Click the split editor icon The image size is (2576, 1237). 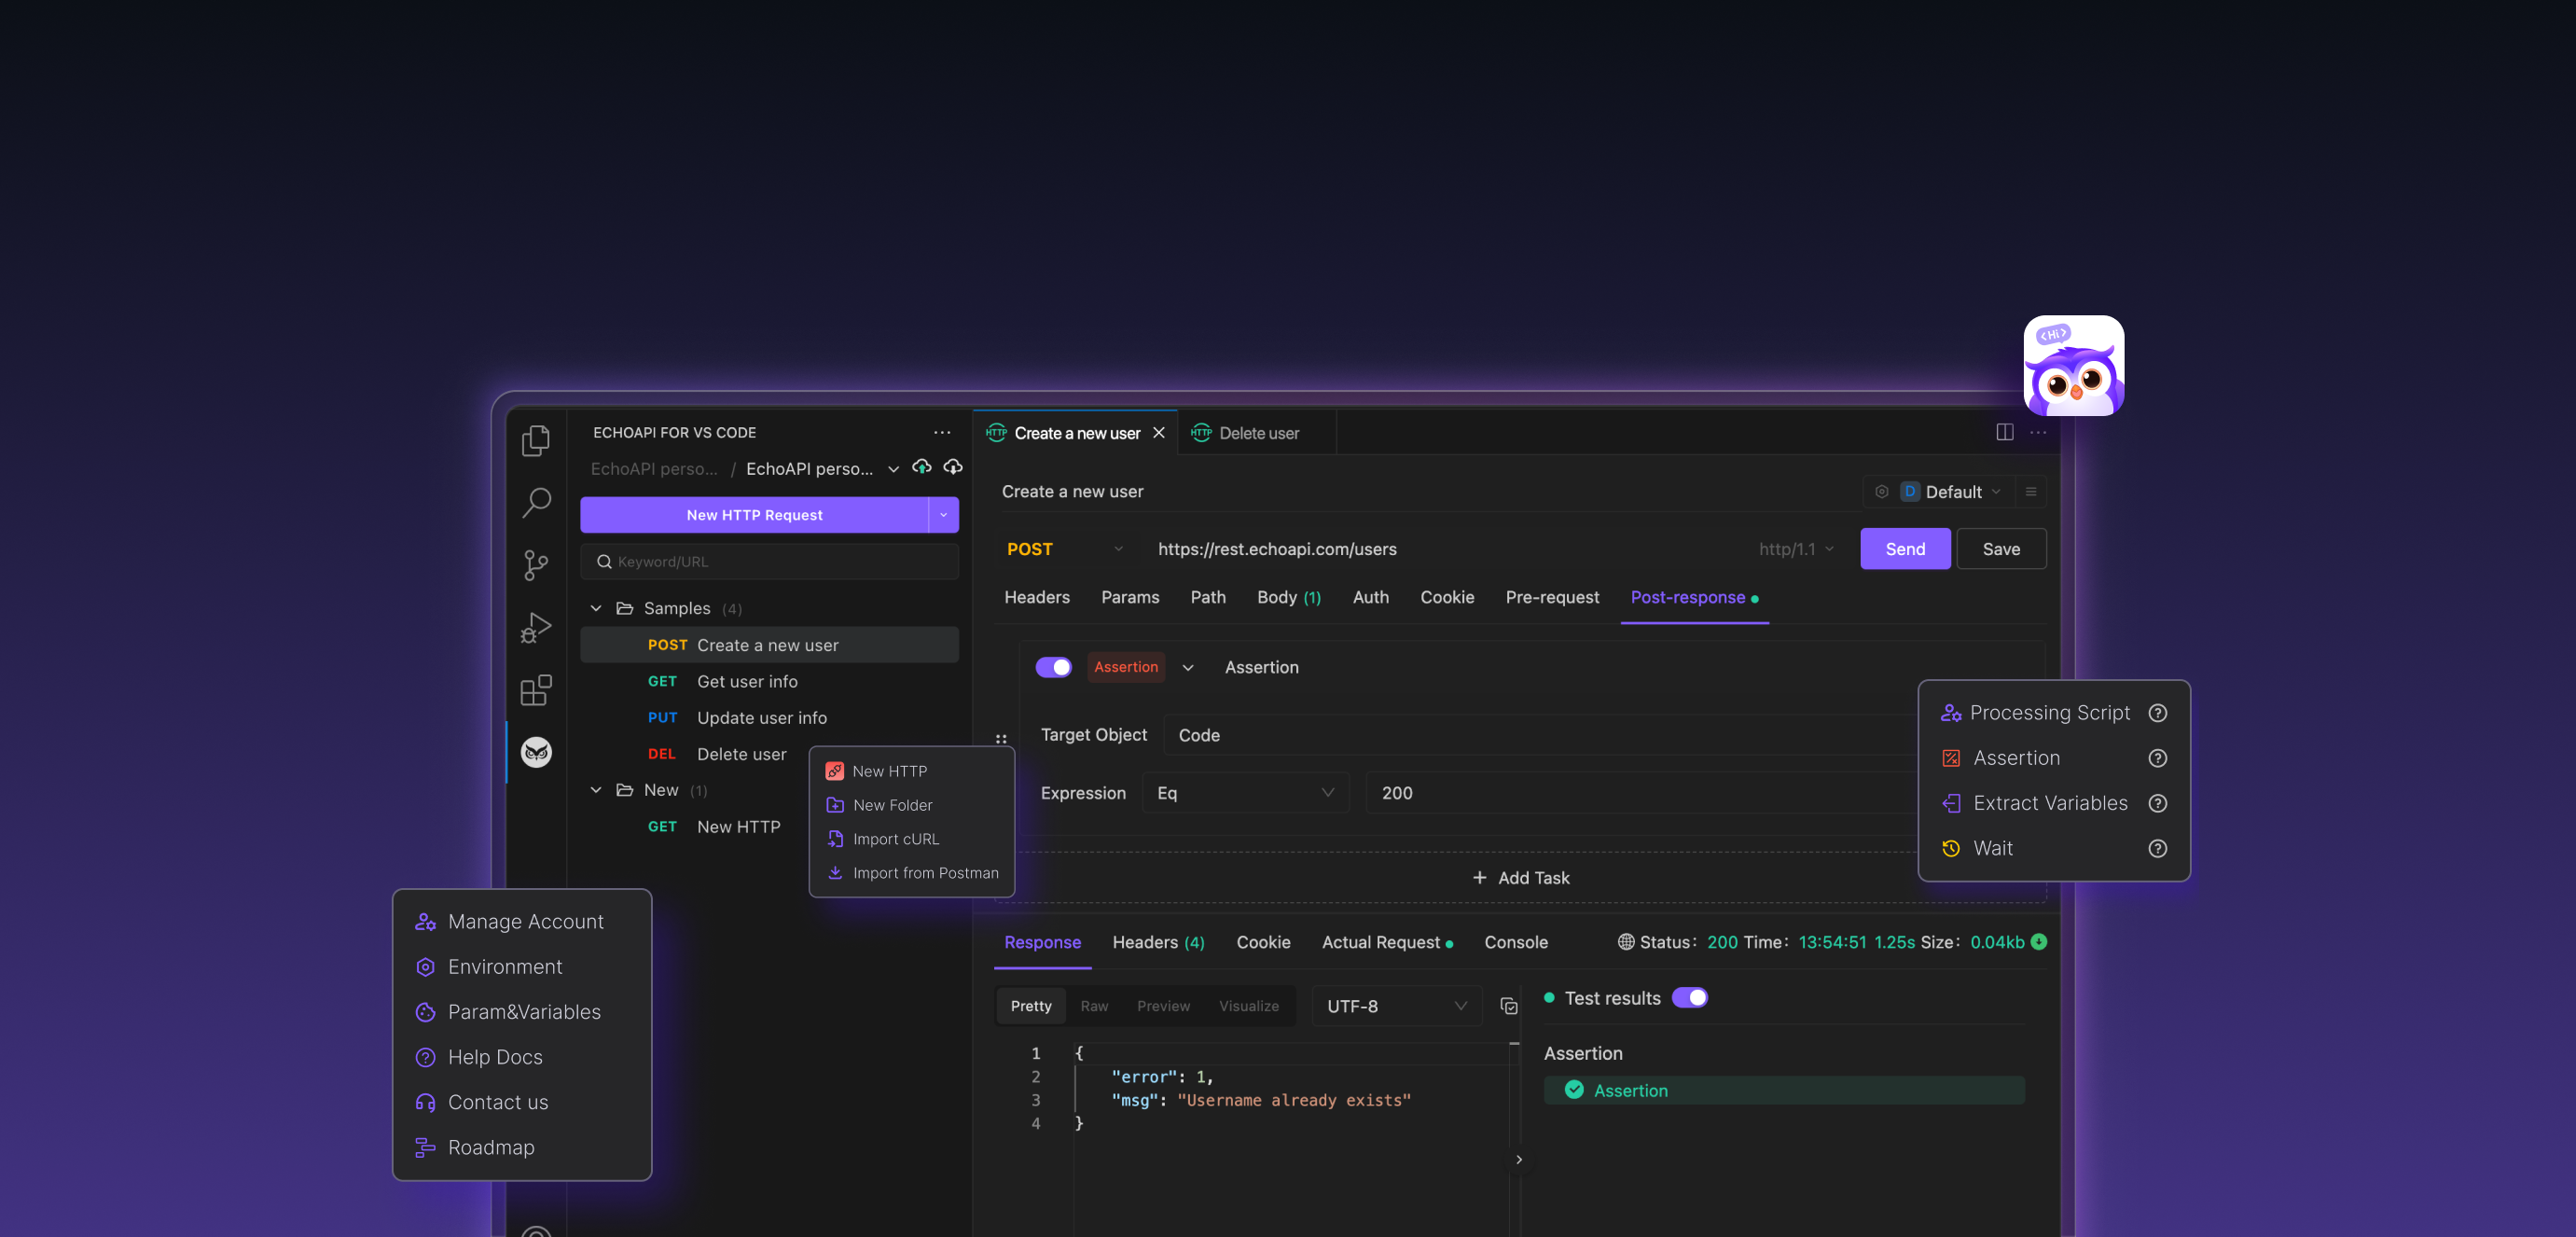2005,432
